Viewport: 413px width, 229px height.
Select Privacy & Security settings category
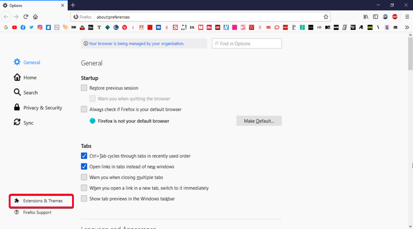point(42,108)
